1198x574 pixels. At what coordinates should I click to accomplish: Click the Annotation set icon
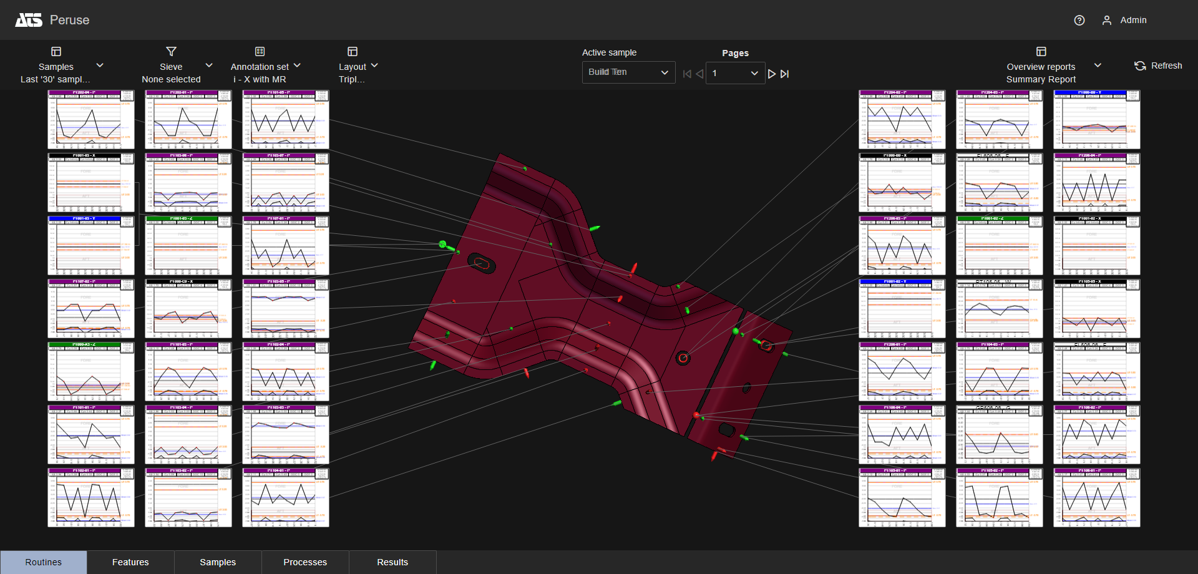(x=260, y=51)
